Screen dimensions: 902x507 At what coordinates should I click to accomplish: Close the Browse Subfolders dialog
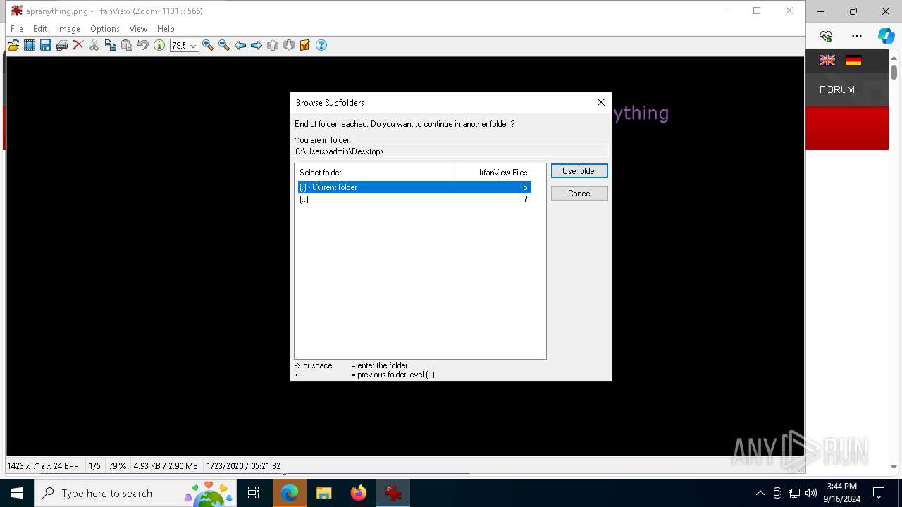point(601,102)
